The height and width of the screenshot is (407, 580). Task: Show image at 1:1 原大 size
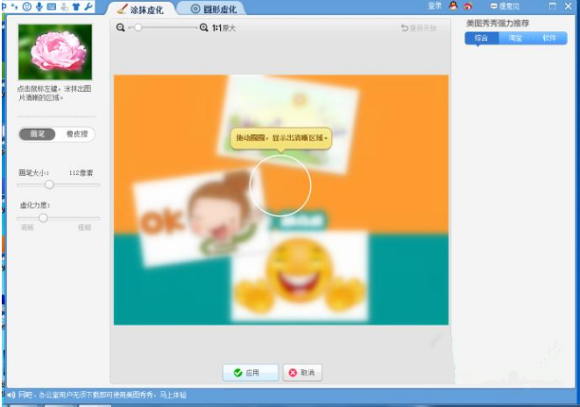click(223, 28)
